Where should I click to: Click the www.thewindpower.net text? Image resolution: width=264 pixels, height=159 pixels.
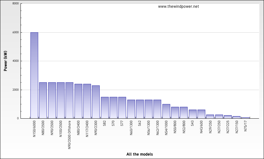coord(179,7)
